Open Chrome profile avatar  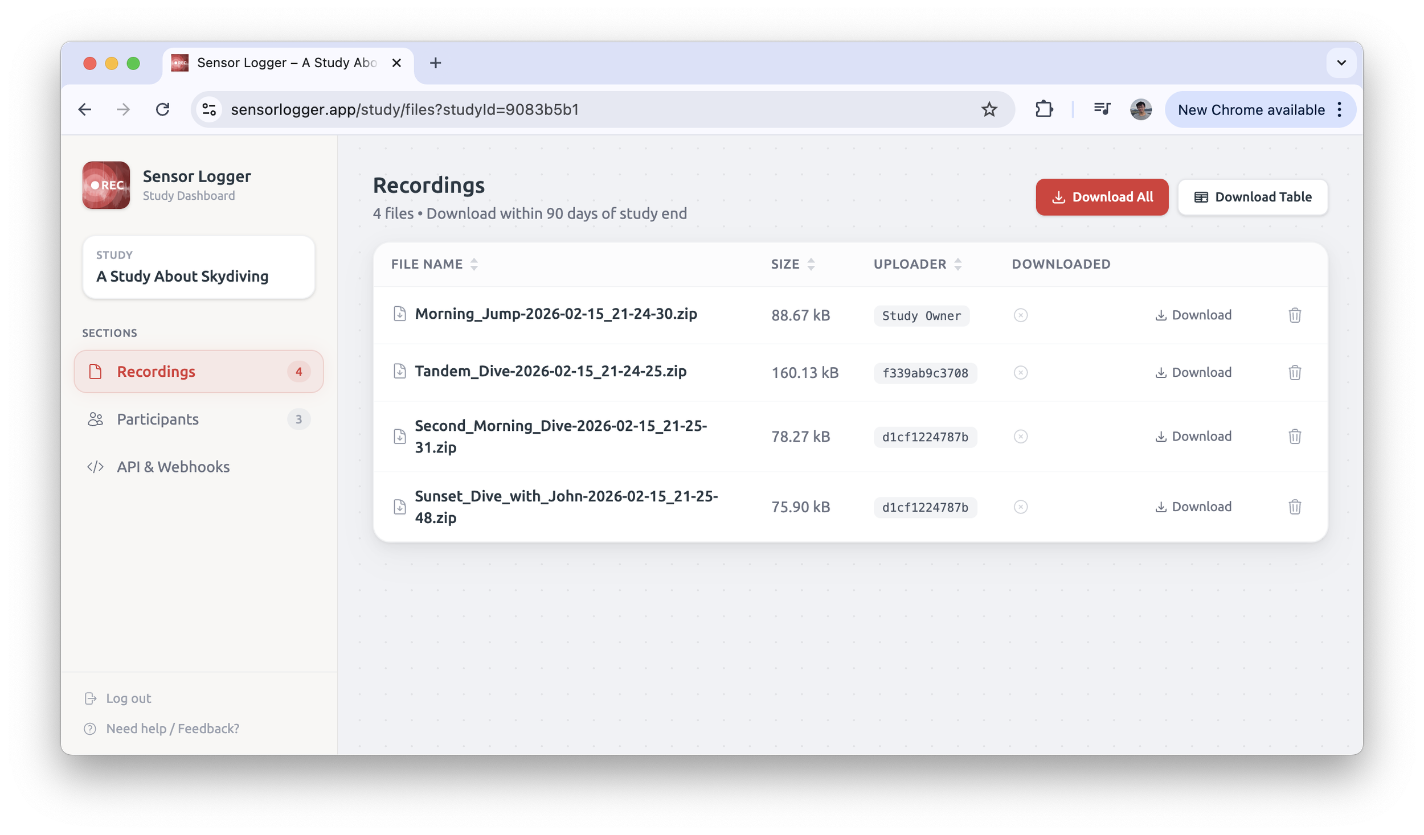(1140, 109)
